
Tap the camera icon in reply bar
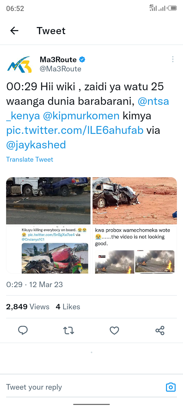pyautogui.click(x=171, y=387)
